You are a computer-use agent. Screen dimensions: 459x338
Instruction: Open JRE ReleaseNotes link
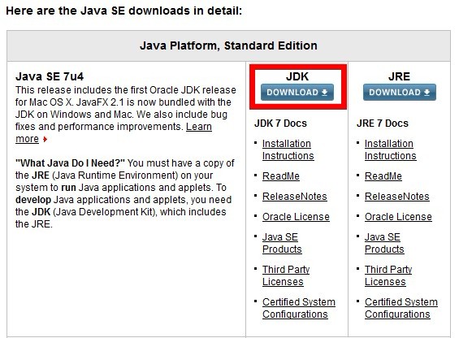(397, 197)
